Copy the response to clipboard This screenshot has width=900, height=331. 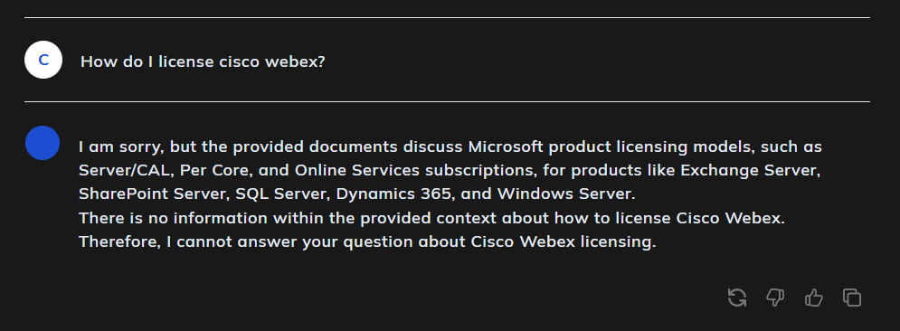point(852,298)
